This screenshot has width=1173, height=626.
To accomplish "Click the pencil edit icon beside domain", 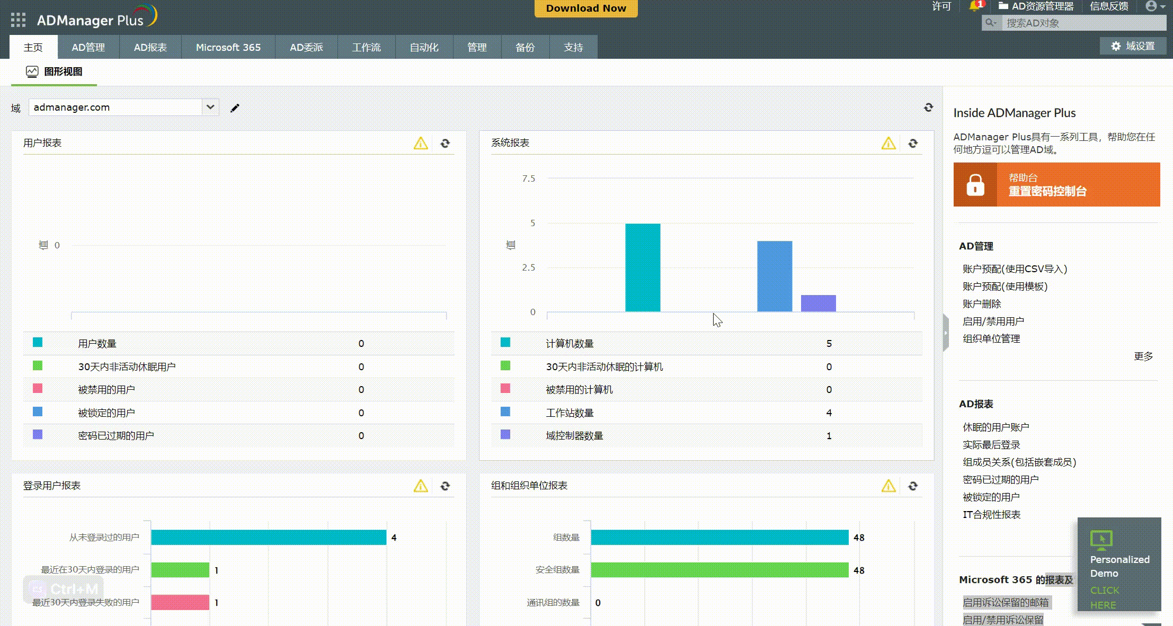I will click(x=235, y=108).
